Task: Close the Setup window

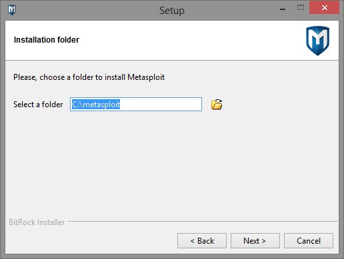Action: (324, 8)
